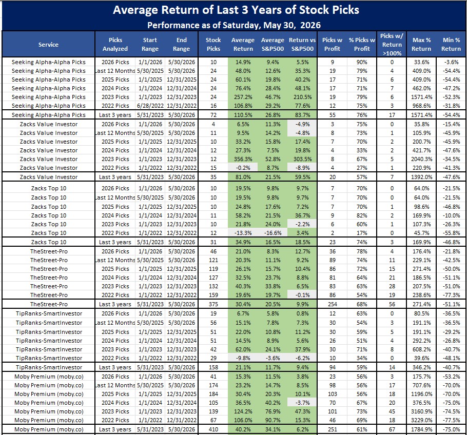
Task: Click the negative average return cell -0.2%
Action: pos(243,168)
